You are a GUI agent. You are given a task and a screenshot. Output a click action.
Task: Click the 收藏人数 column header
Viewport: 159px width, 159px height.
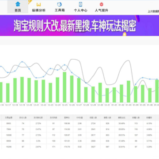click(x=136, y=117)
